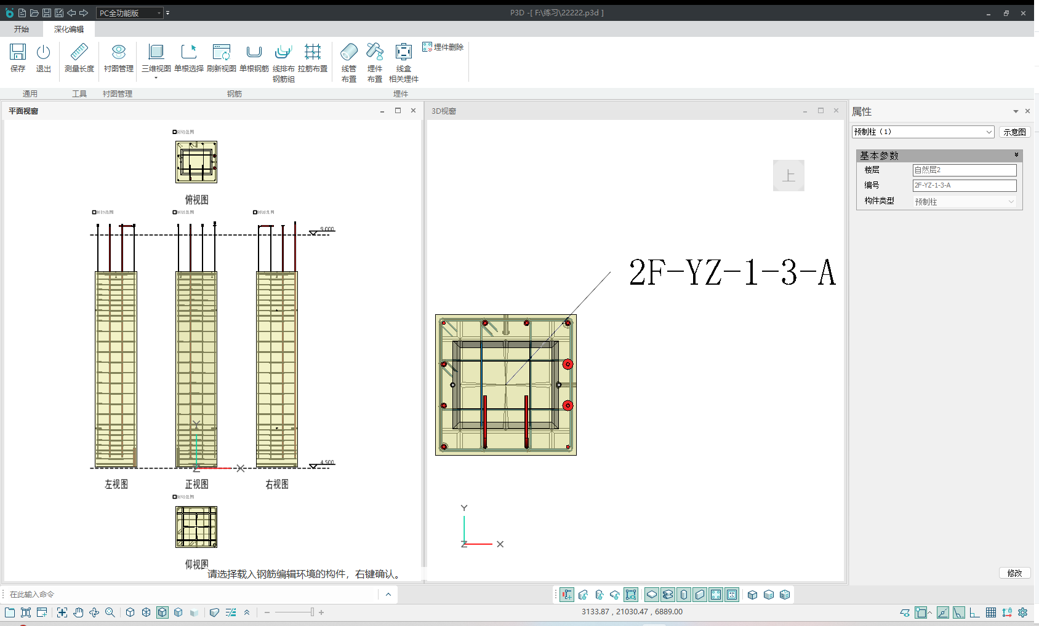Switch to the 开始 ribbon tab
Screen dimensions: 1039x626
click(x=22, y=30)
